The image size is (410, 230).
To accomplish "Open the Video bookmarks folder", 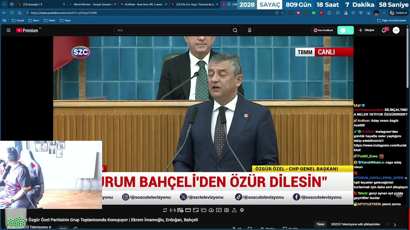I will 50,20.
